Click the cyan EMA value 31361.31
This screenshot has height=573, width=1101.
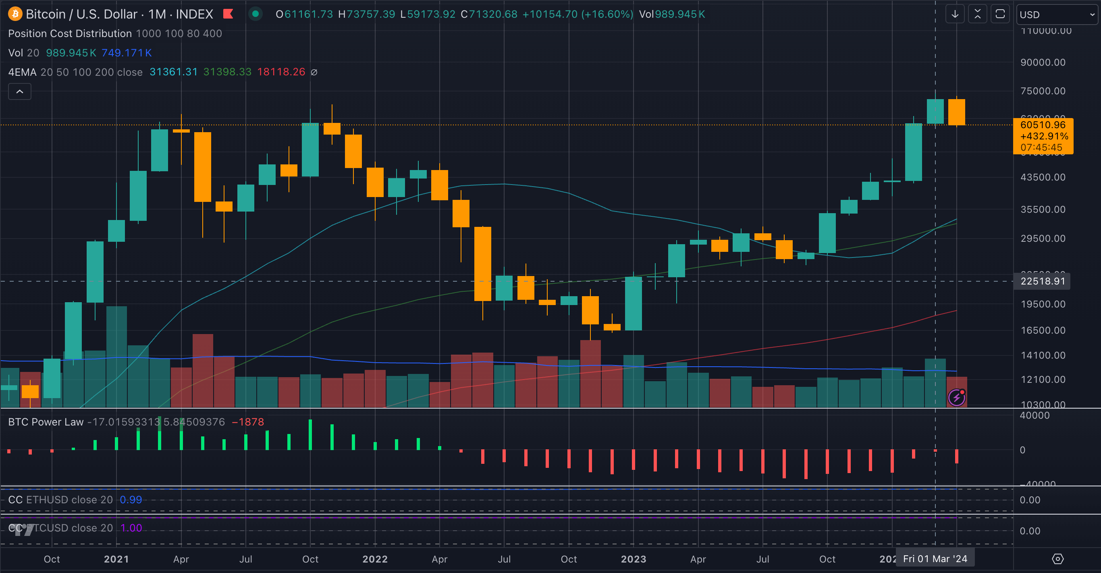tap(174, 72)
